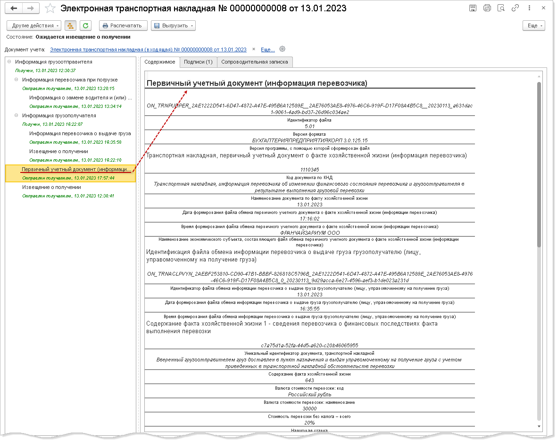Switch to the Содержимое tab
Viewport: 557px width, 442px height.
160,62
